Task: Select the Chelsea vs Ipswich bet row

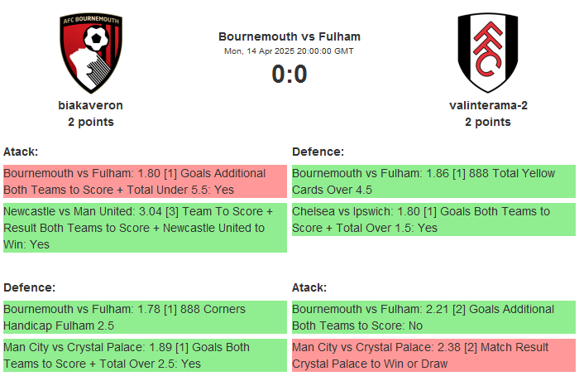Action: (x=433, y=219)
